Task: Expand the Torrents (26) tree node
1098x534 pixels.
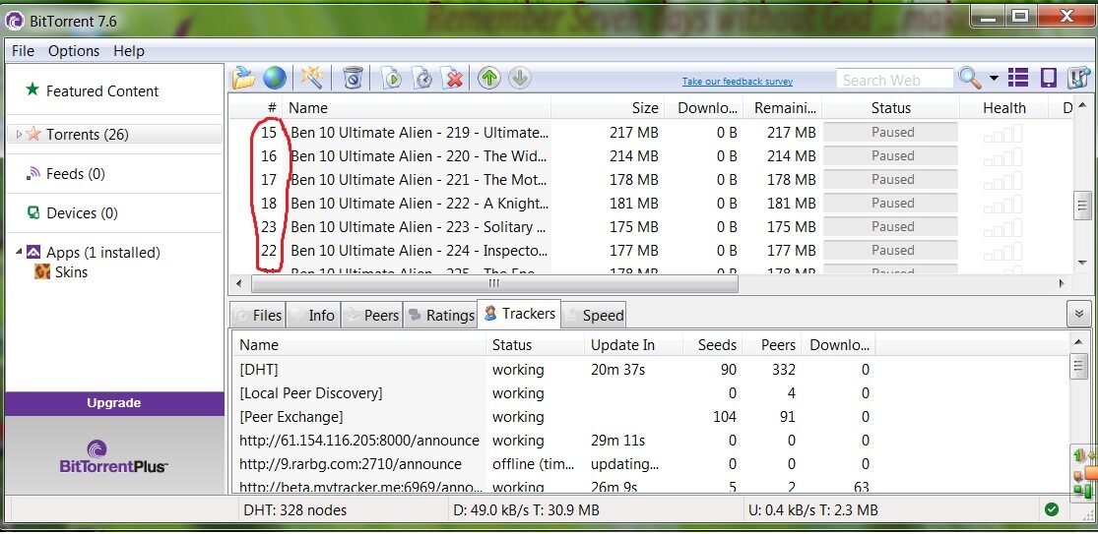Action: click(18, 134)
